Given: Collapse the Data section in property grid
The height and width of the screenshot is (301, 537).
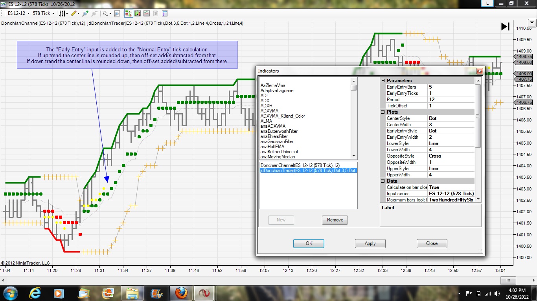Looking at the screenshot, I should point(383,181).
